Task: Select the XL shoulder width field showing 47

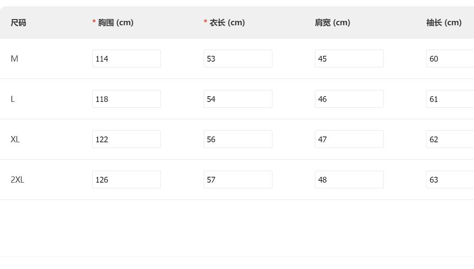Action: 349,139
